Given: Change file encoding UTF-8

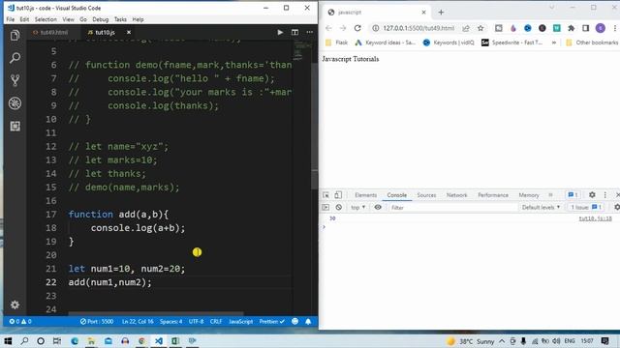Looking at the screenshot, I should [x=196, y=322].
